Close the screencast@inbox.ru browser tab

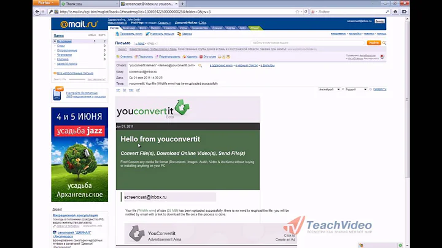pos(176,4)
